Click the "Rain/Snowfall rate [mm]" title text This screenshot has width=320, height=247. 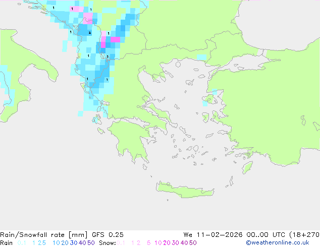[44, 235]
